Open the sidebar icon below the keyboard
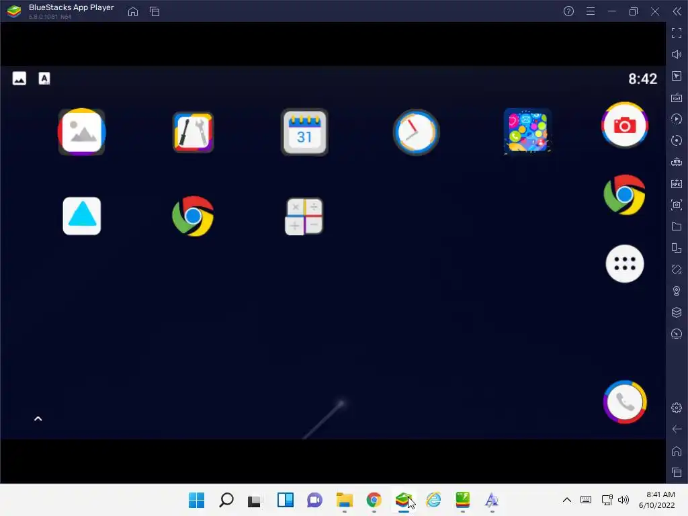688x516 pixels. pos(677,119)
